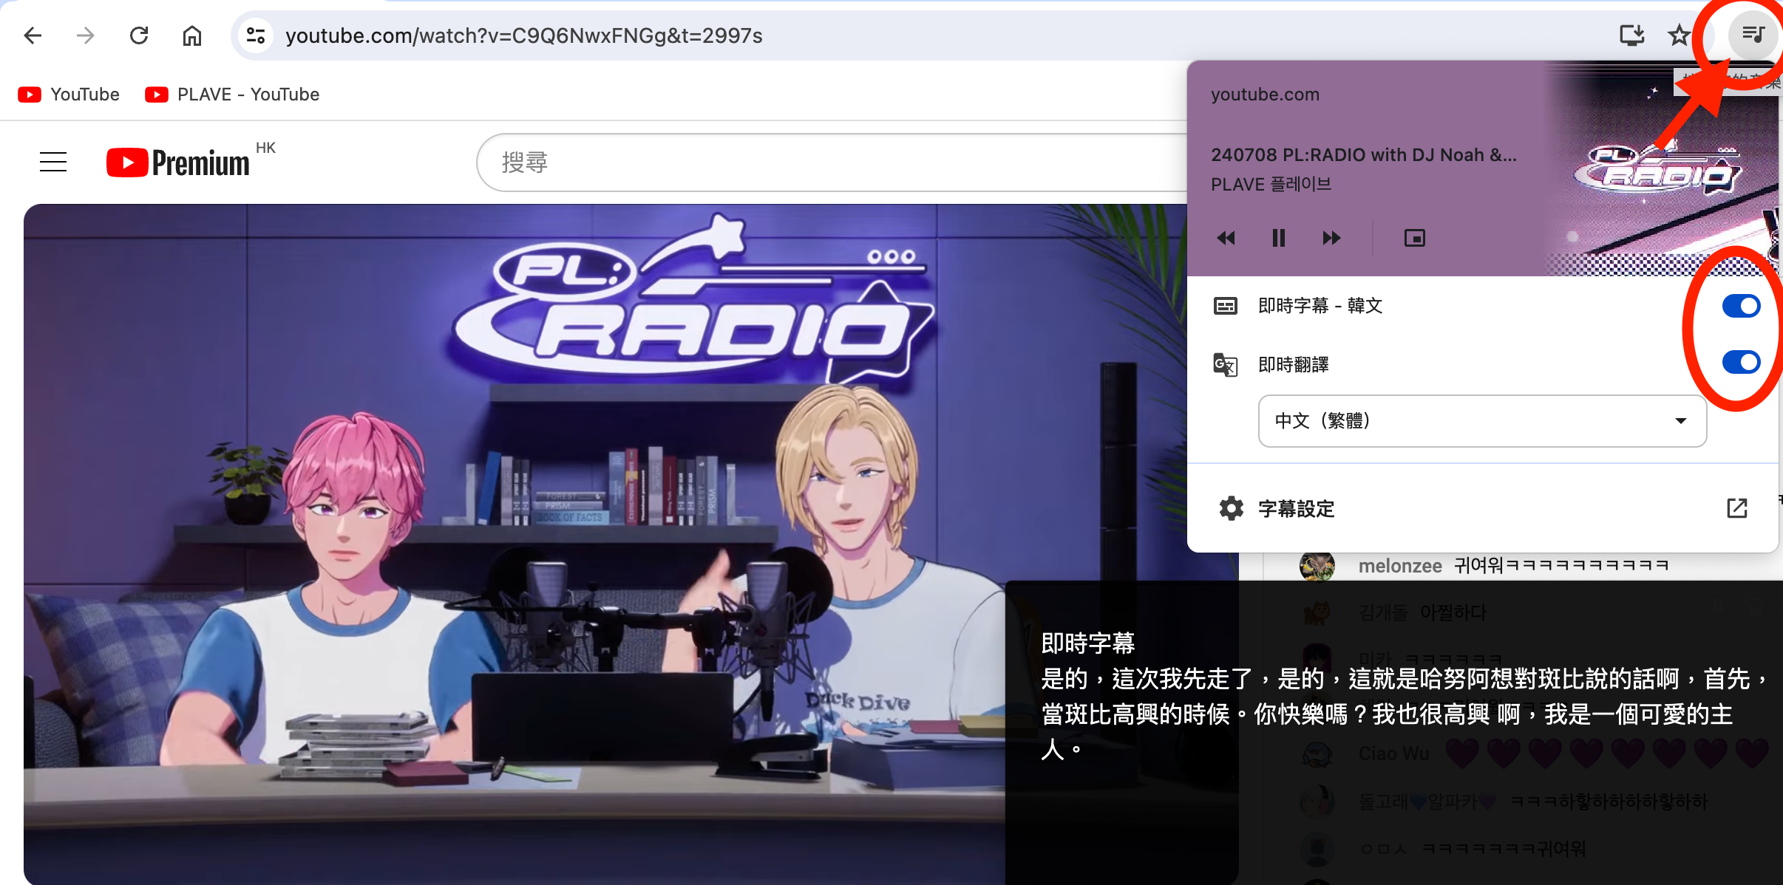The height and width of the screenshot is (885, 1783).
Task: Click the media title 240708 PL:RADIO with DJ Noah
Action: 1364,155
